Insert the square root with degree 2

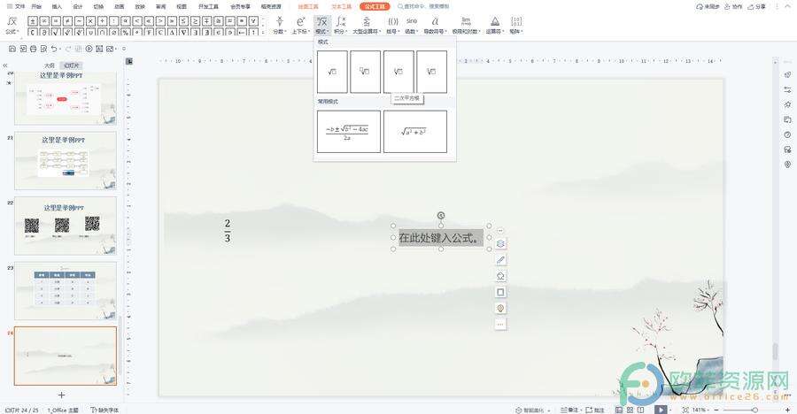coord(398,72)
